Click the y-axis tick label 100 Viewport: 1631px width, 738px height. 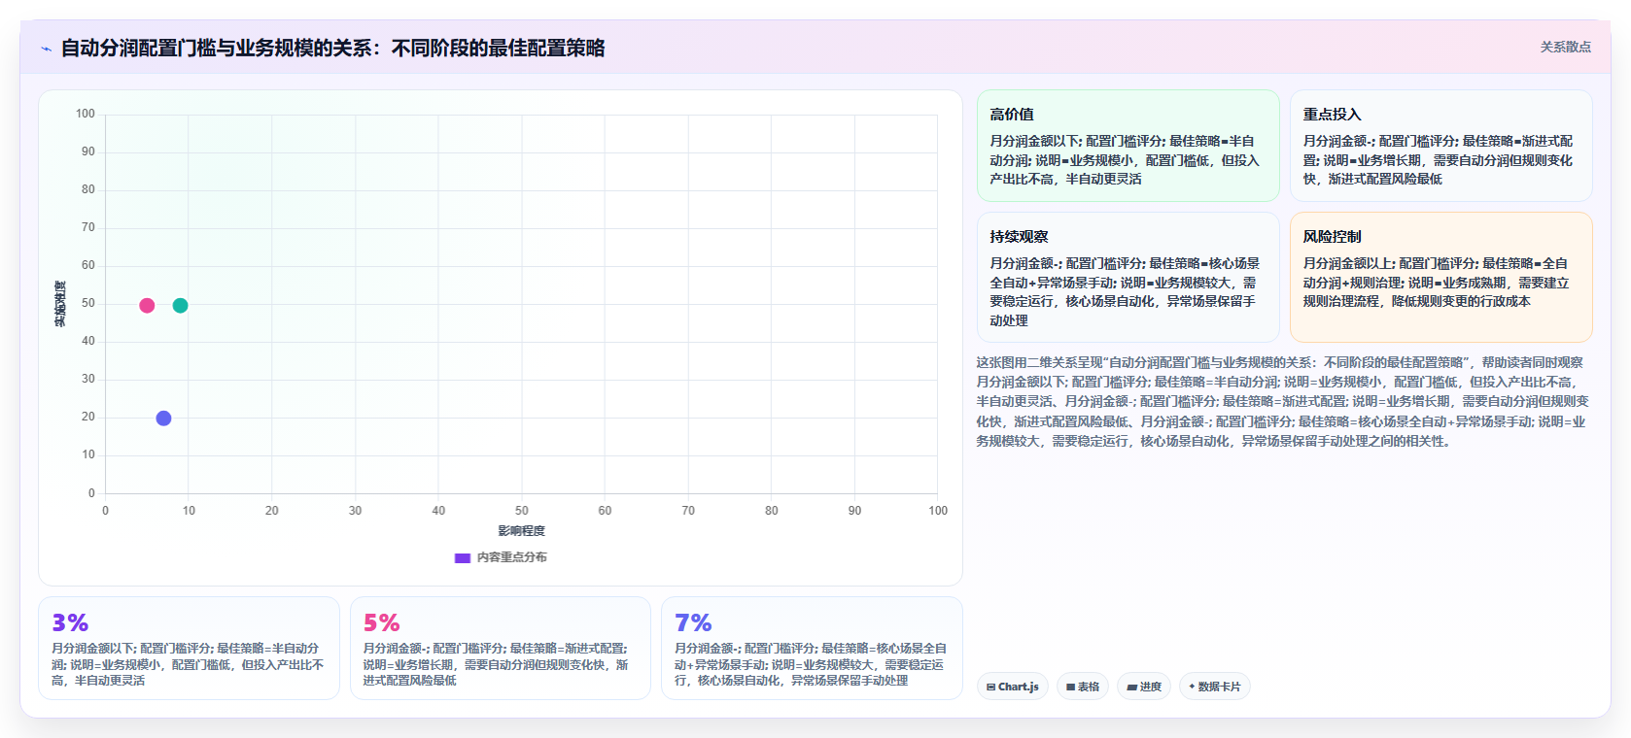coord(86,114)
